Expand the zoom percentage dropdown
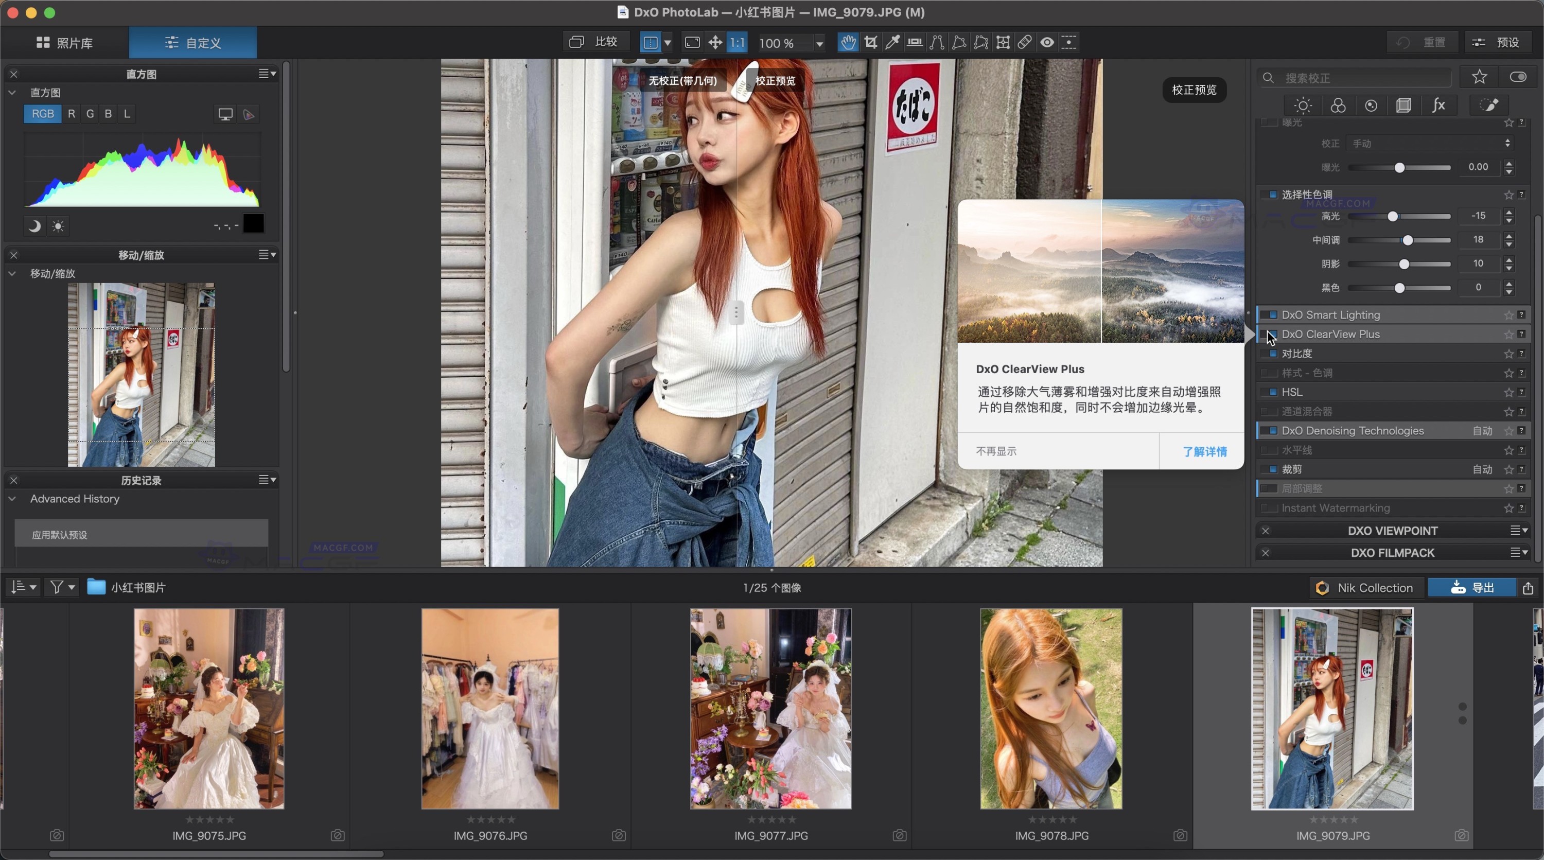1544x860 pixels. [x=821, y=42]
